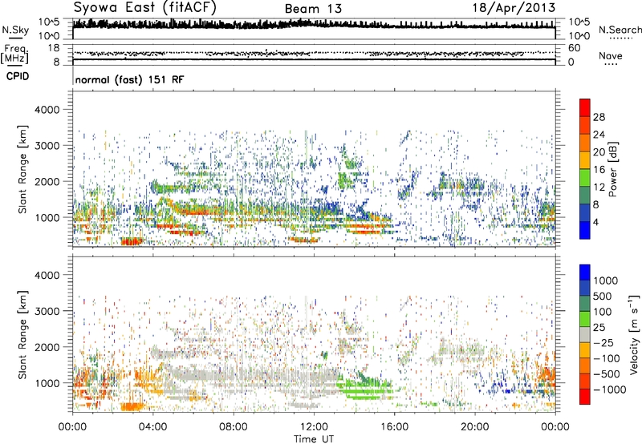Click the 10^5 tick label beside N.Search

579,22
